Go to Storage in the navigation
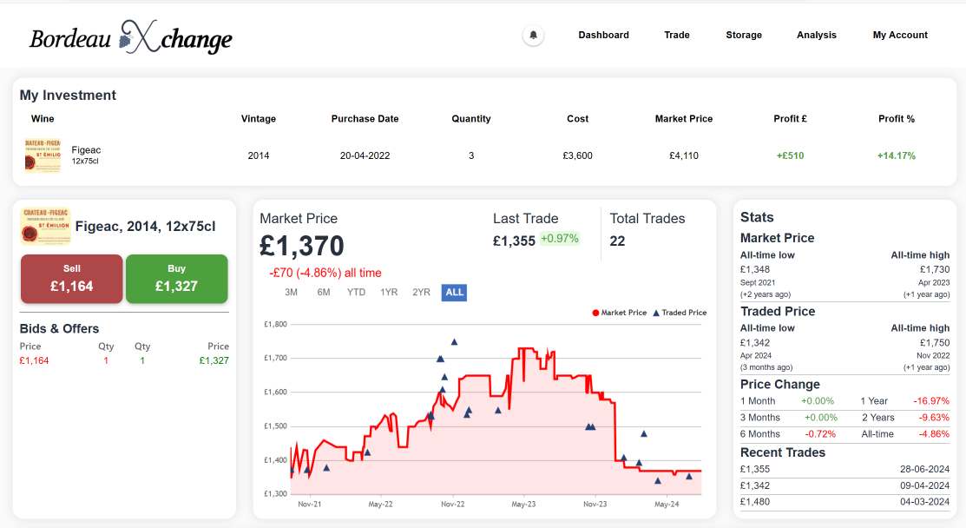Screen dimensions: 966x528 [744, 35]
